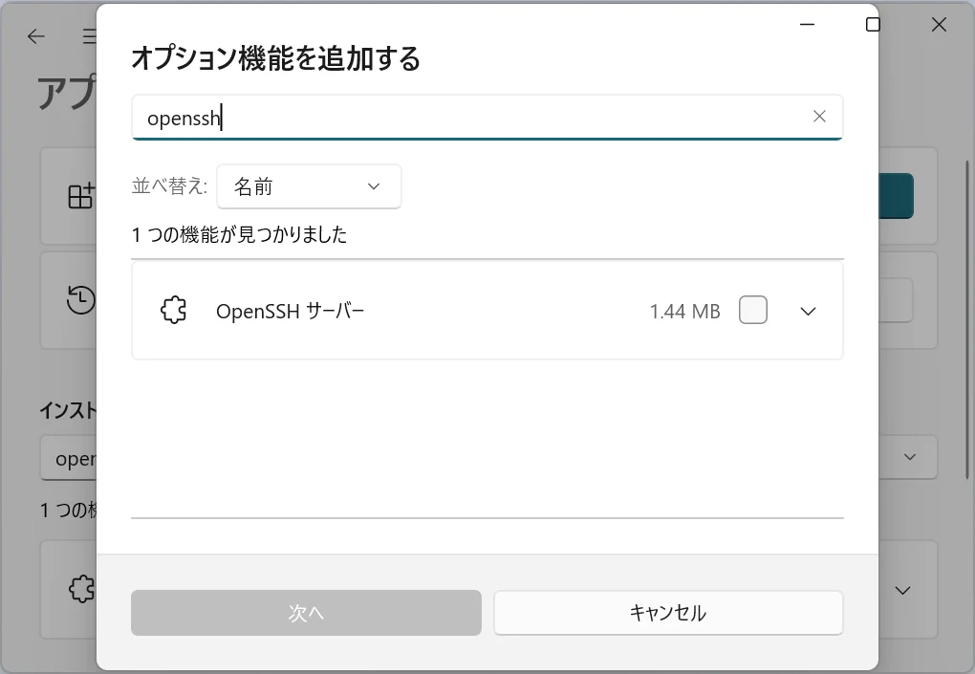Clear the openssh search text

[x=819, y=117]
